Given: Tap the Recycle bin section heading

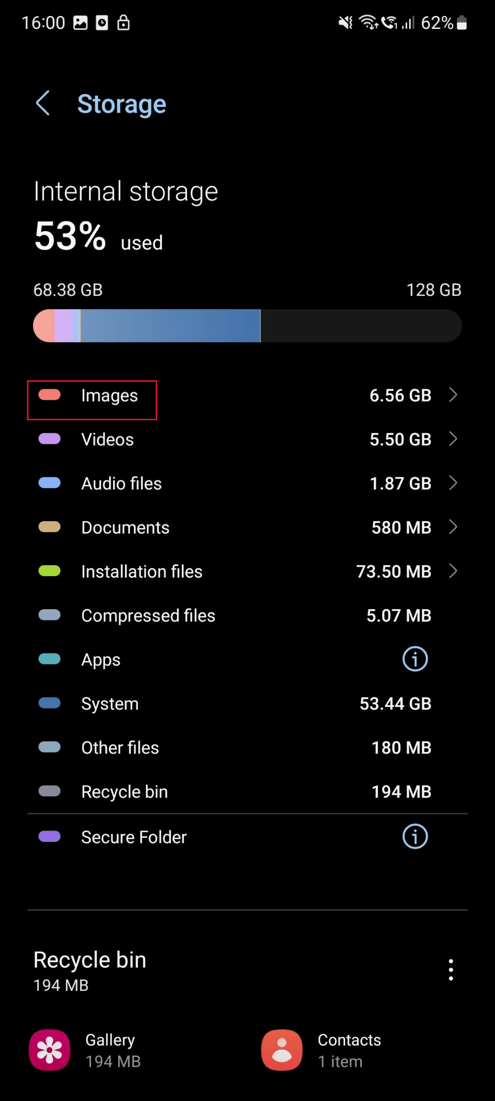Looking at the screenshot, I should 90,960.
